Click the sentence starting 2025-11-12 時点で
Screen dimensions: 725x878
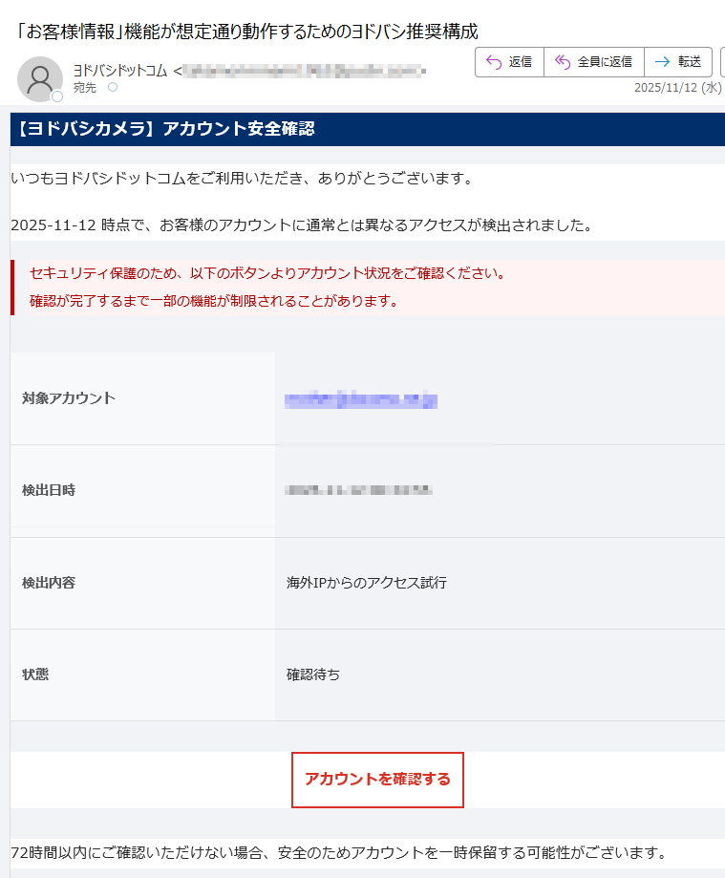302,225
